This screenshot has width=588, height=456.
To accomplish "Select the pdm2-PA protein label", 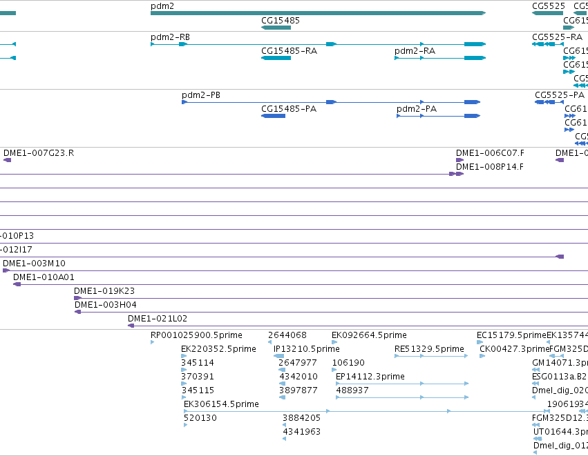I will pyautogui.click(x=417, y=109).
